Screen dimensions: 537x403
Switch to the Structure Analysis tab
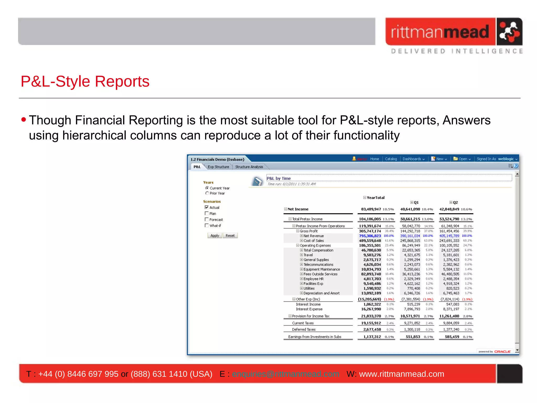point(249,167)
